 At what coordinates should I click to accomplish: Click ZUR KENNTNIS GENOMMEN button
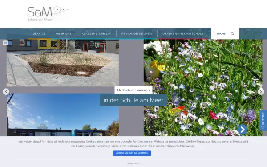(x=132, y=153)
